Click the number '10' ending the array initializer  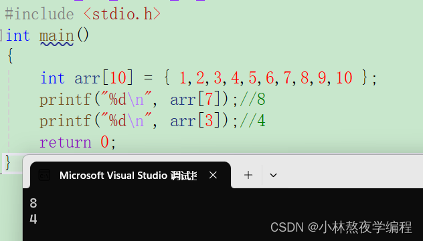pyautogui.click(x=344, y=78)
